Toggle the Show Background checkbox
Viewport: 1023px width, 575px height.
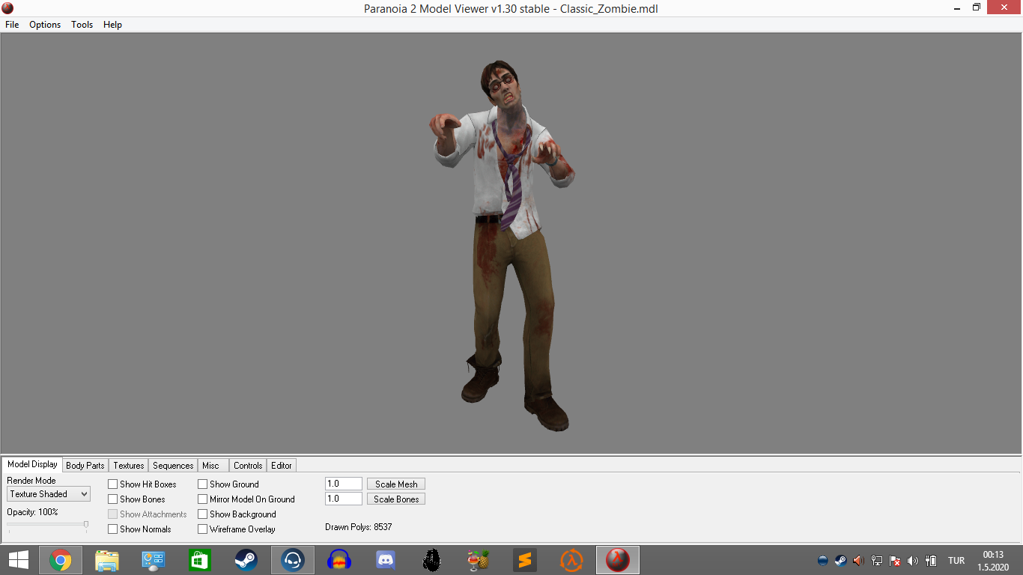tap(202, 514)
